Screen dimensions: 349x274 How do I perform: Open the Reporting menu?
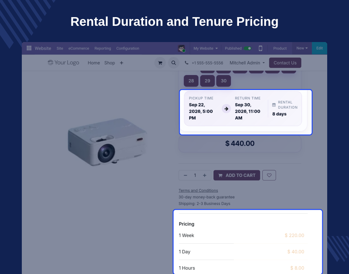click(103, 48)
